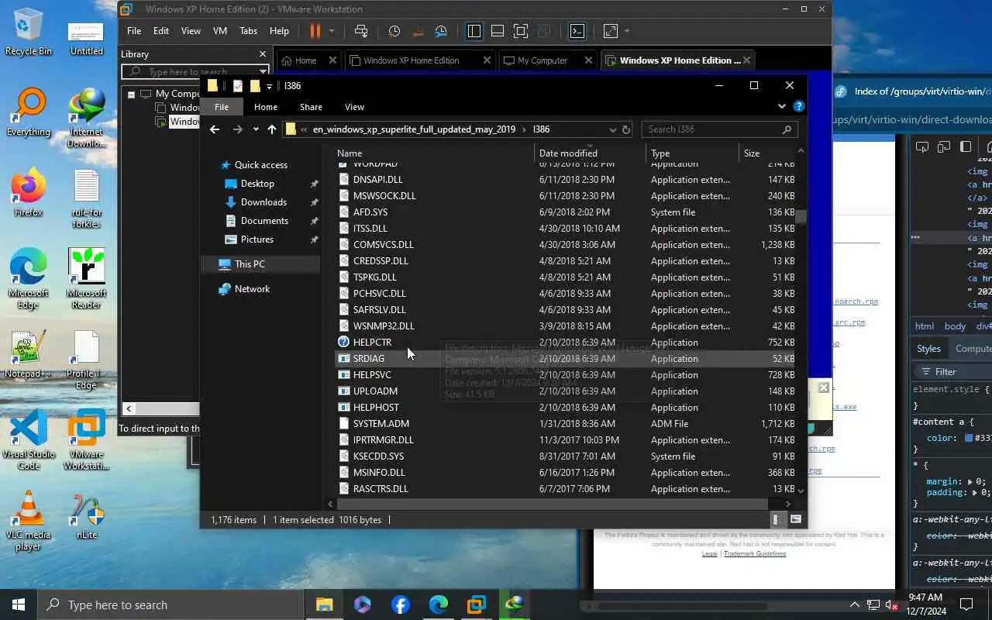The height and width of the screenshot is (620, 992).
Task: Go up one folder level in Explorer
Action: click(271, 129)
